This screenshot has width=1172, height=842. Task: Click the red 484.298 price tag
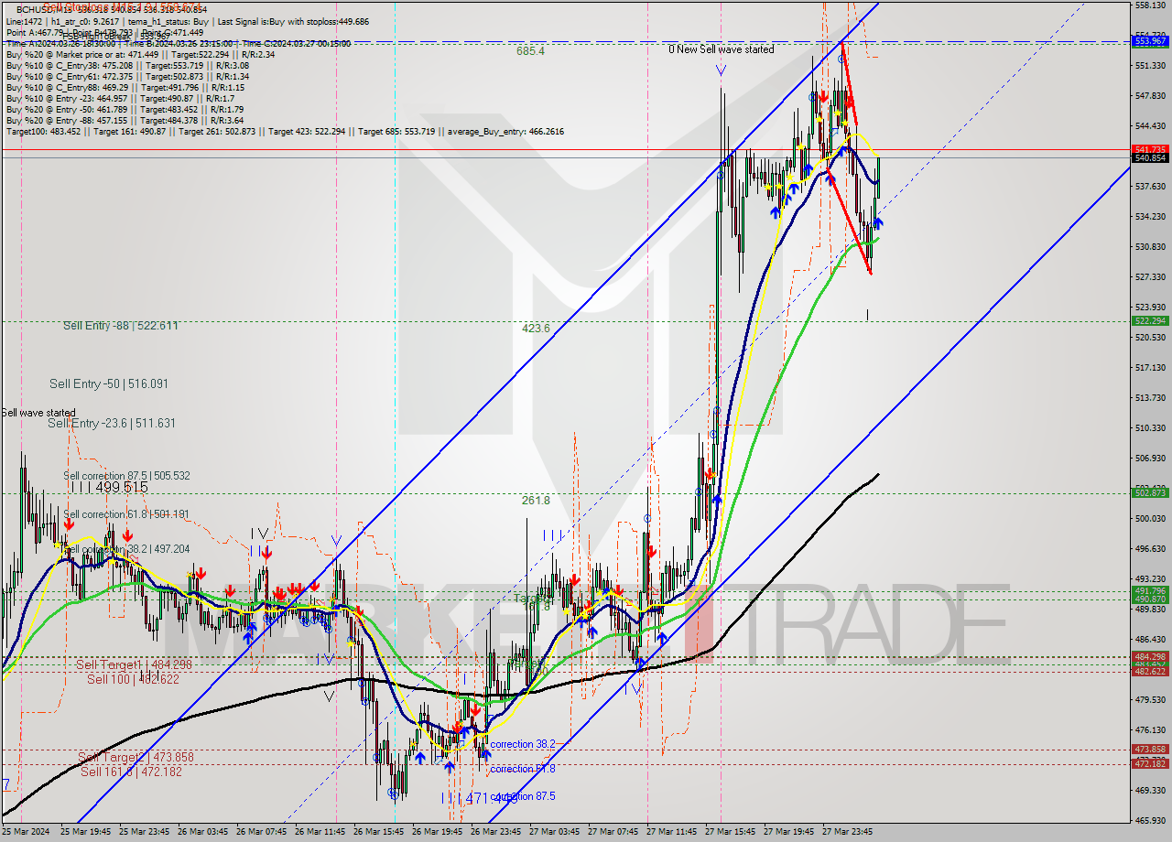tap(1151, 656)
